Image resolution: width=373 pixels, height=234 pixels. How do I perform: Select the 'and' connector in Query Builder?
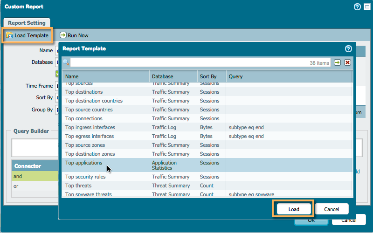18,176
